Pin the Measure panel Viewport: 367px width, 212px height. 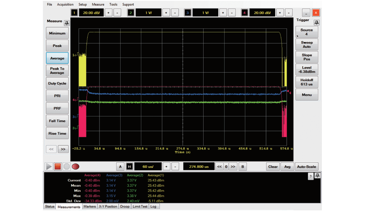[x=67, y=23]
